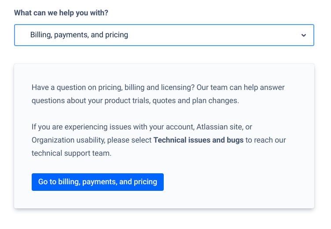This screenshot has height=229, width=331.
Task: Click the dropdown chevron arrow icon
Action: pos(303,35)
